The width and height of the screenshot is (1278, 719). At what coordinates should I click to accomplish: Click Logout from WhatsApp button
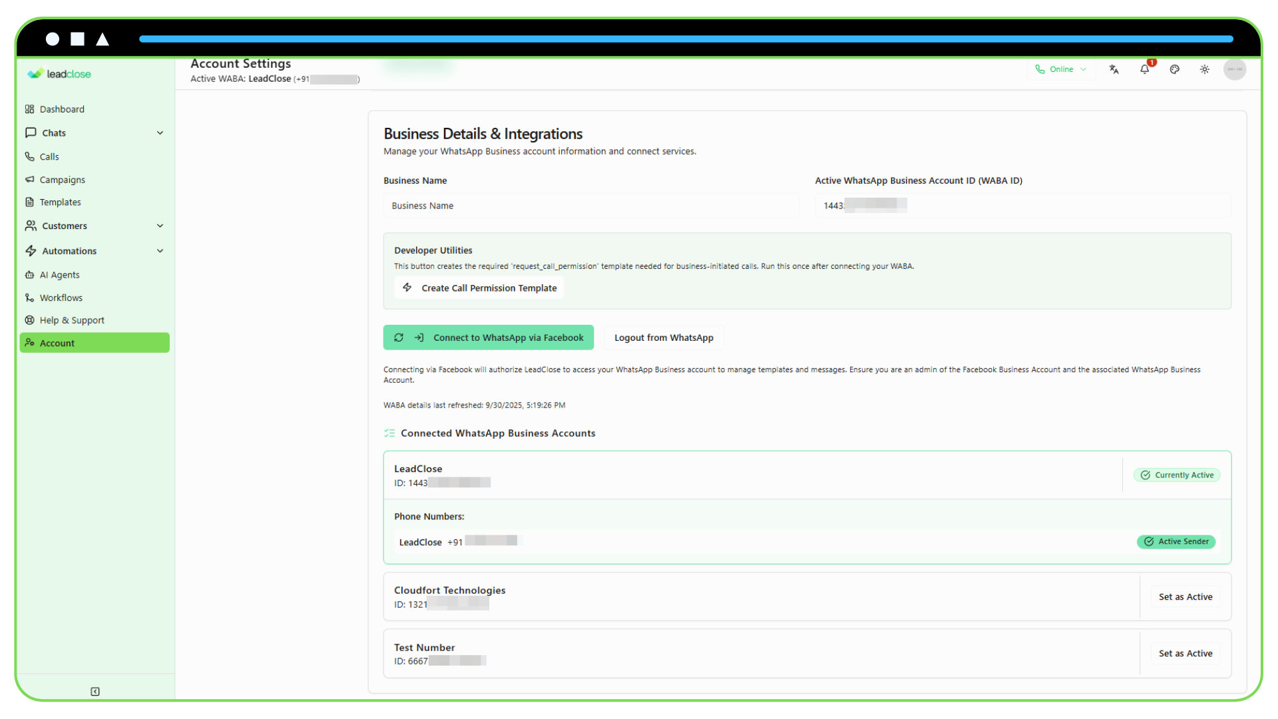point(664,338)
